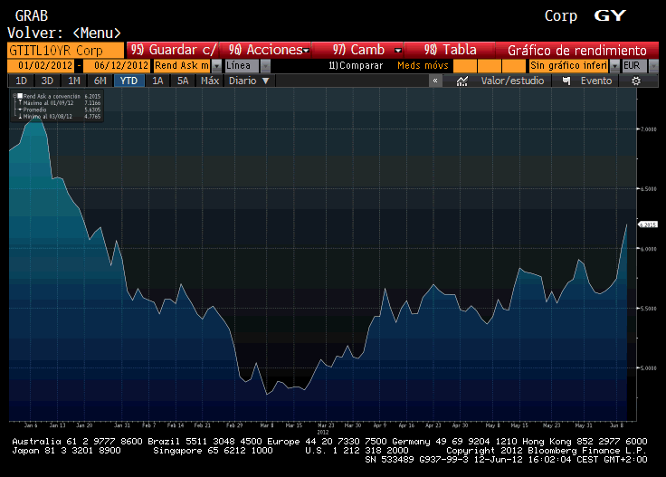This screenshot has height=477, width=666.
Task: Collapse the toolbar with double chevron
Action: click(x=435, y=81)
